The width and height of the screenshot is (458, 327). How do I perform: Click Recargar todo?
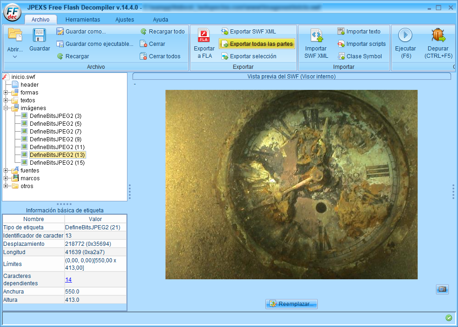pos(166,32)
